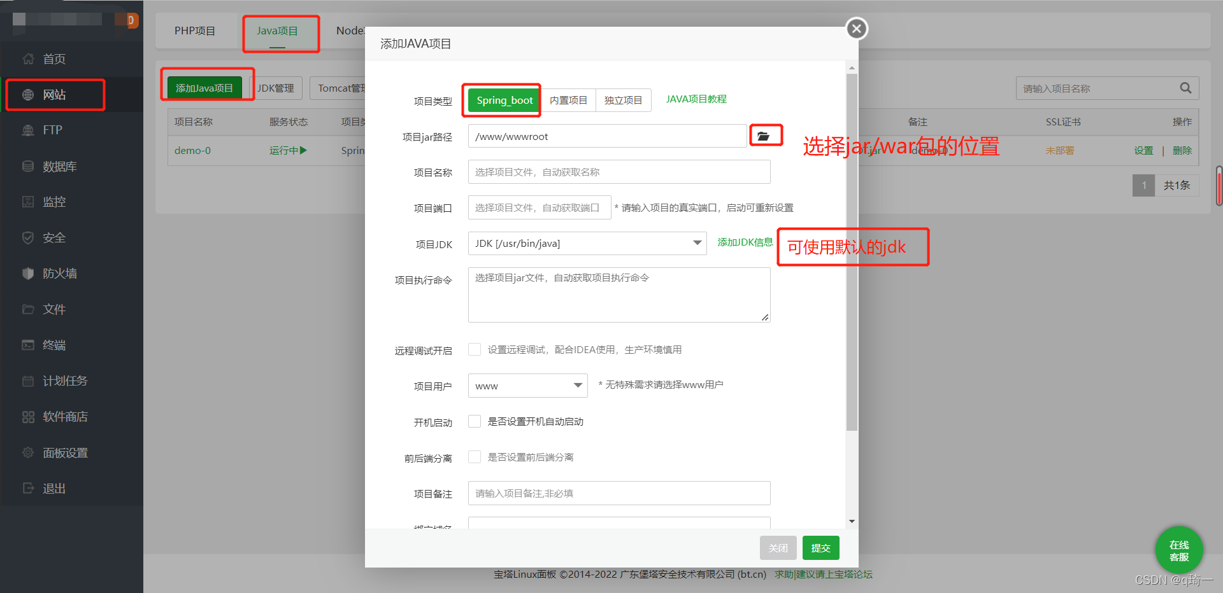Open the JAVA项目教程 link
This screenshot has width=1223, height=593.
tap(696, 99)
